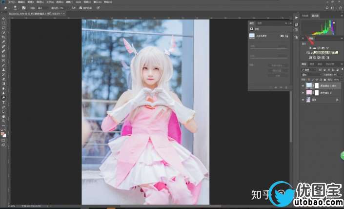Select the Gradient tool

point(3,84)
